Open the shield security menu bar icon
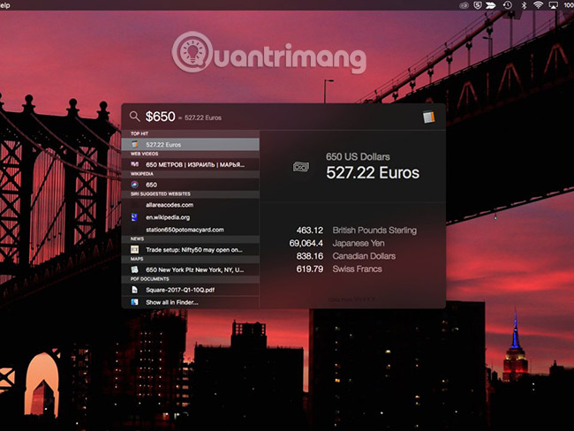 coord(477,4)
